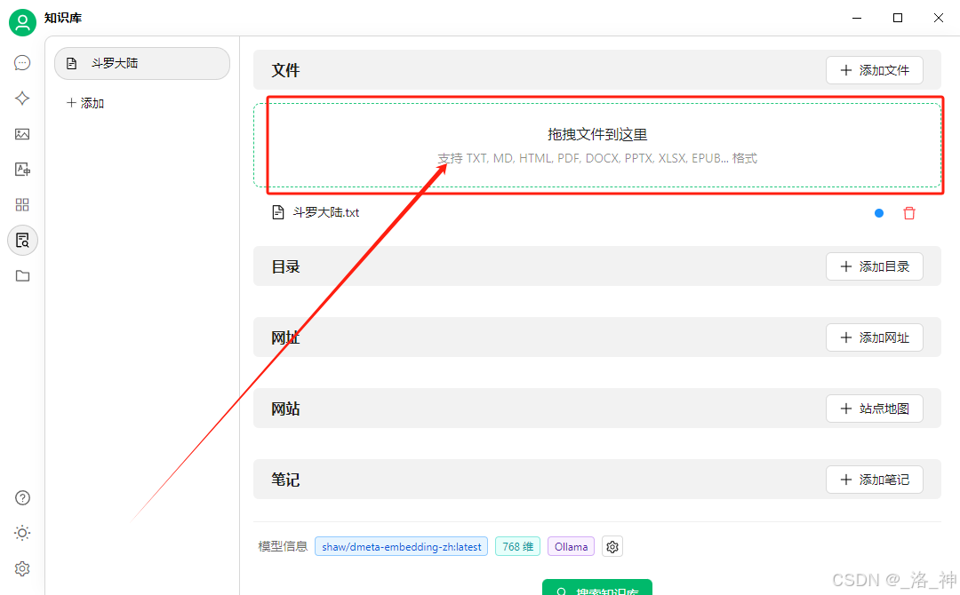Viewport: 960px width, 595px height.
Task: Open the image painting sidebar icon
Action: click(22, 134)
